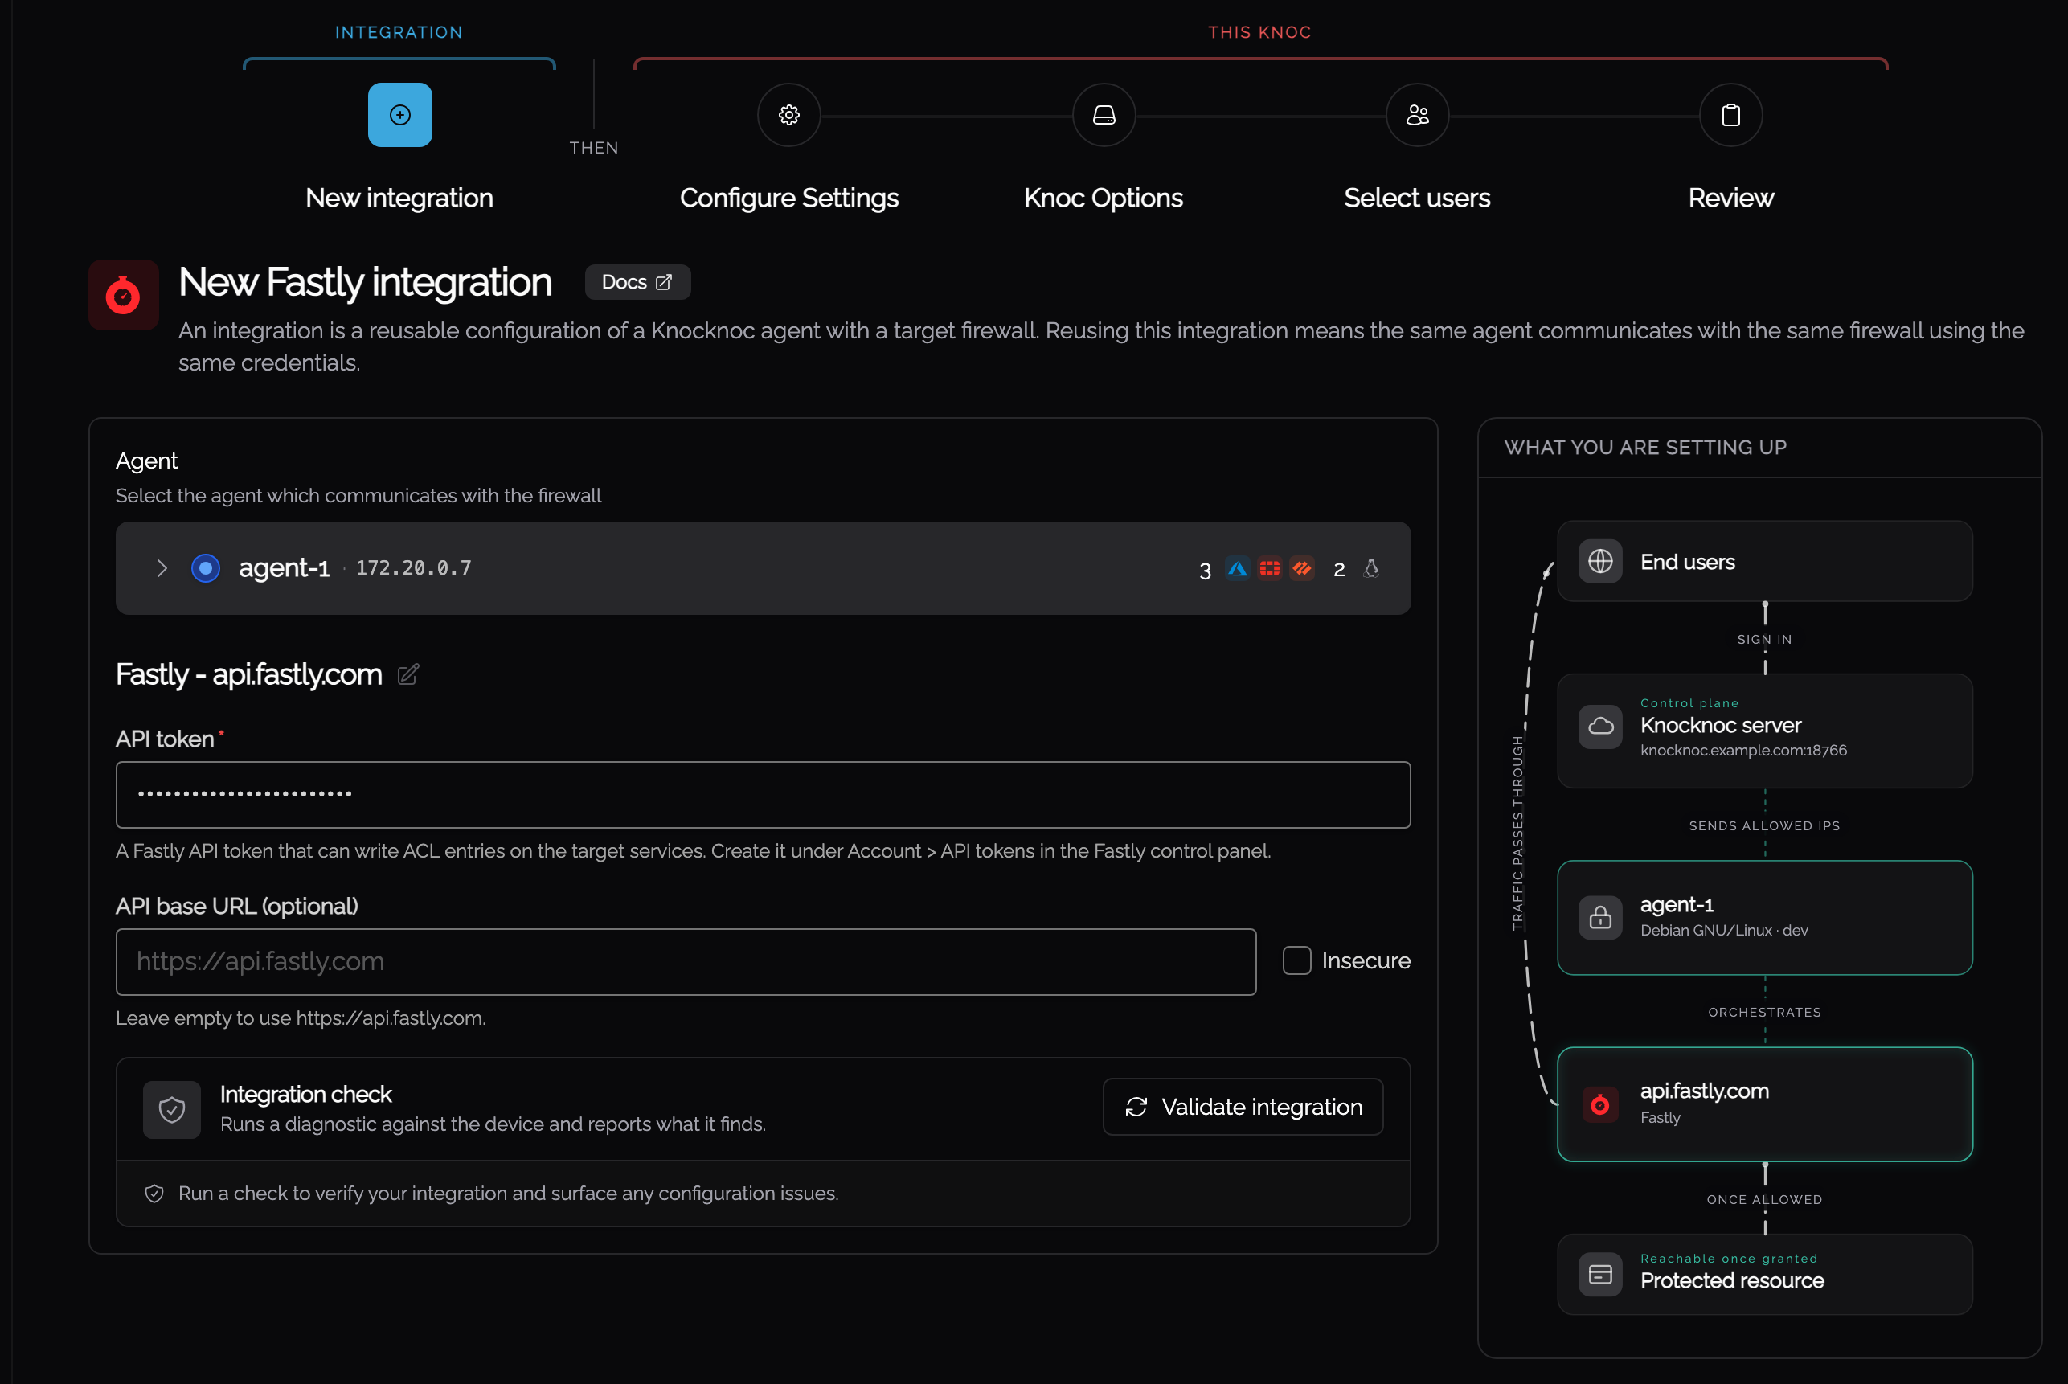Click the red firewall grid icon in the agent row
2068x1384 pixels.
click(x=1270, y=568)
